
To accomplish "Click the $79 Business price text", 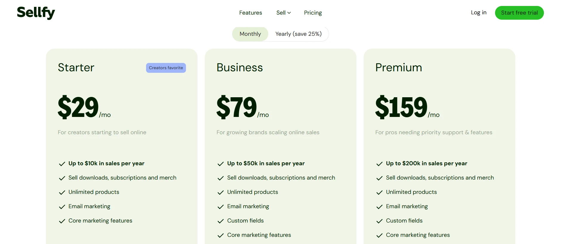I will click(x=237, y=107).
